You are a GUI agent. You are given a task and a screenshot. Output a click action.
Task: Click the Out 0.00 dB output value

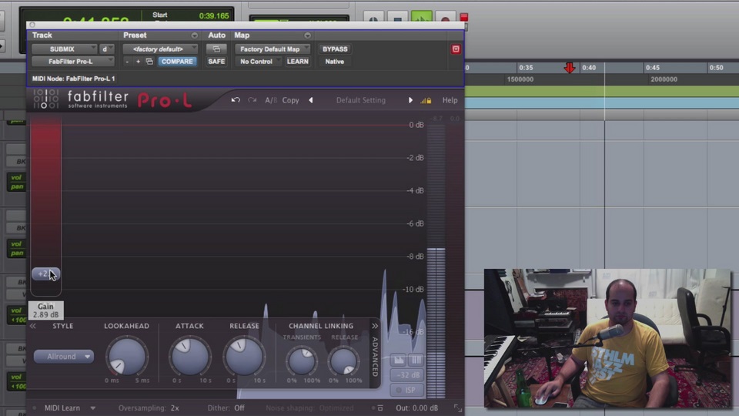tap(416, 408)
